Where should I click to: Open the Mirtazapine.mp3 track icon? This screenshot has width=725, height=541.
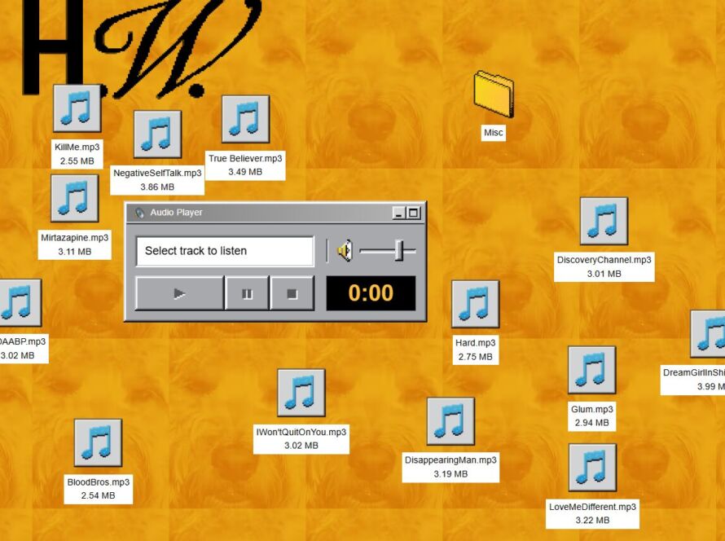point(75,198)
